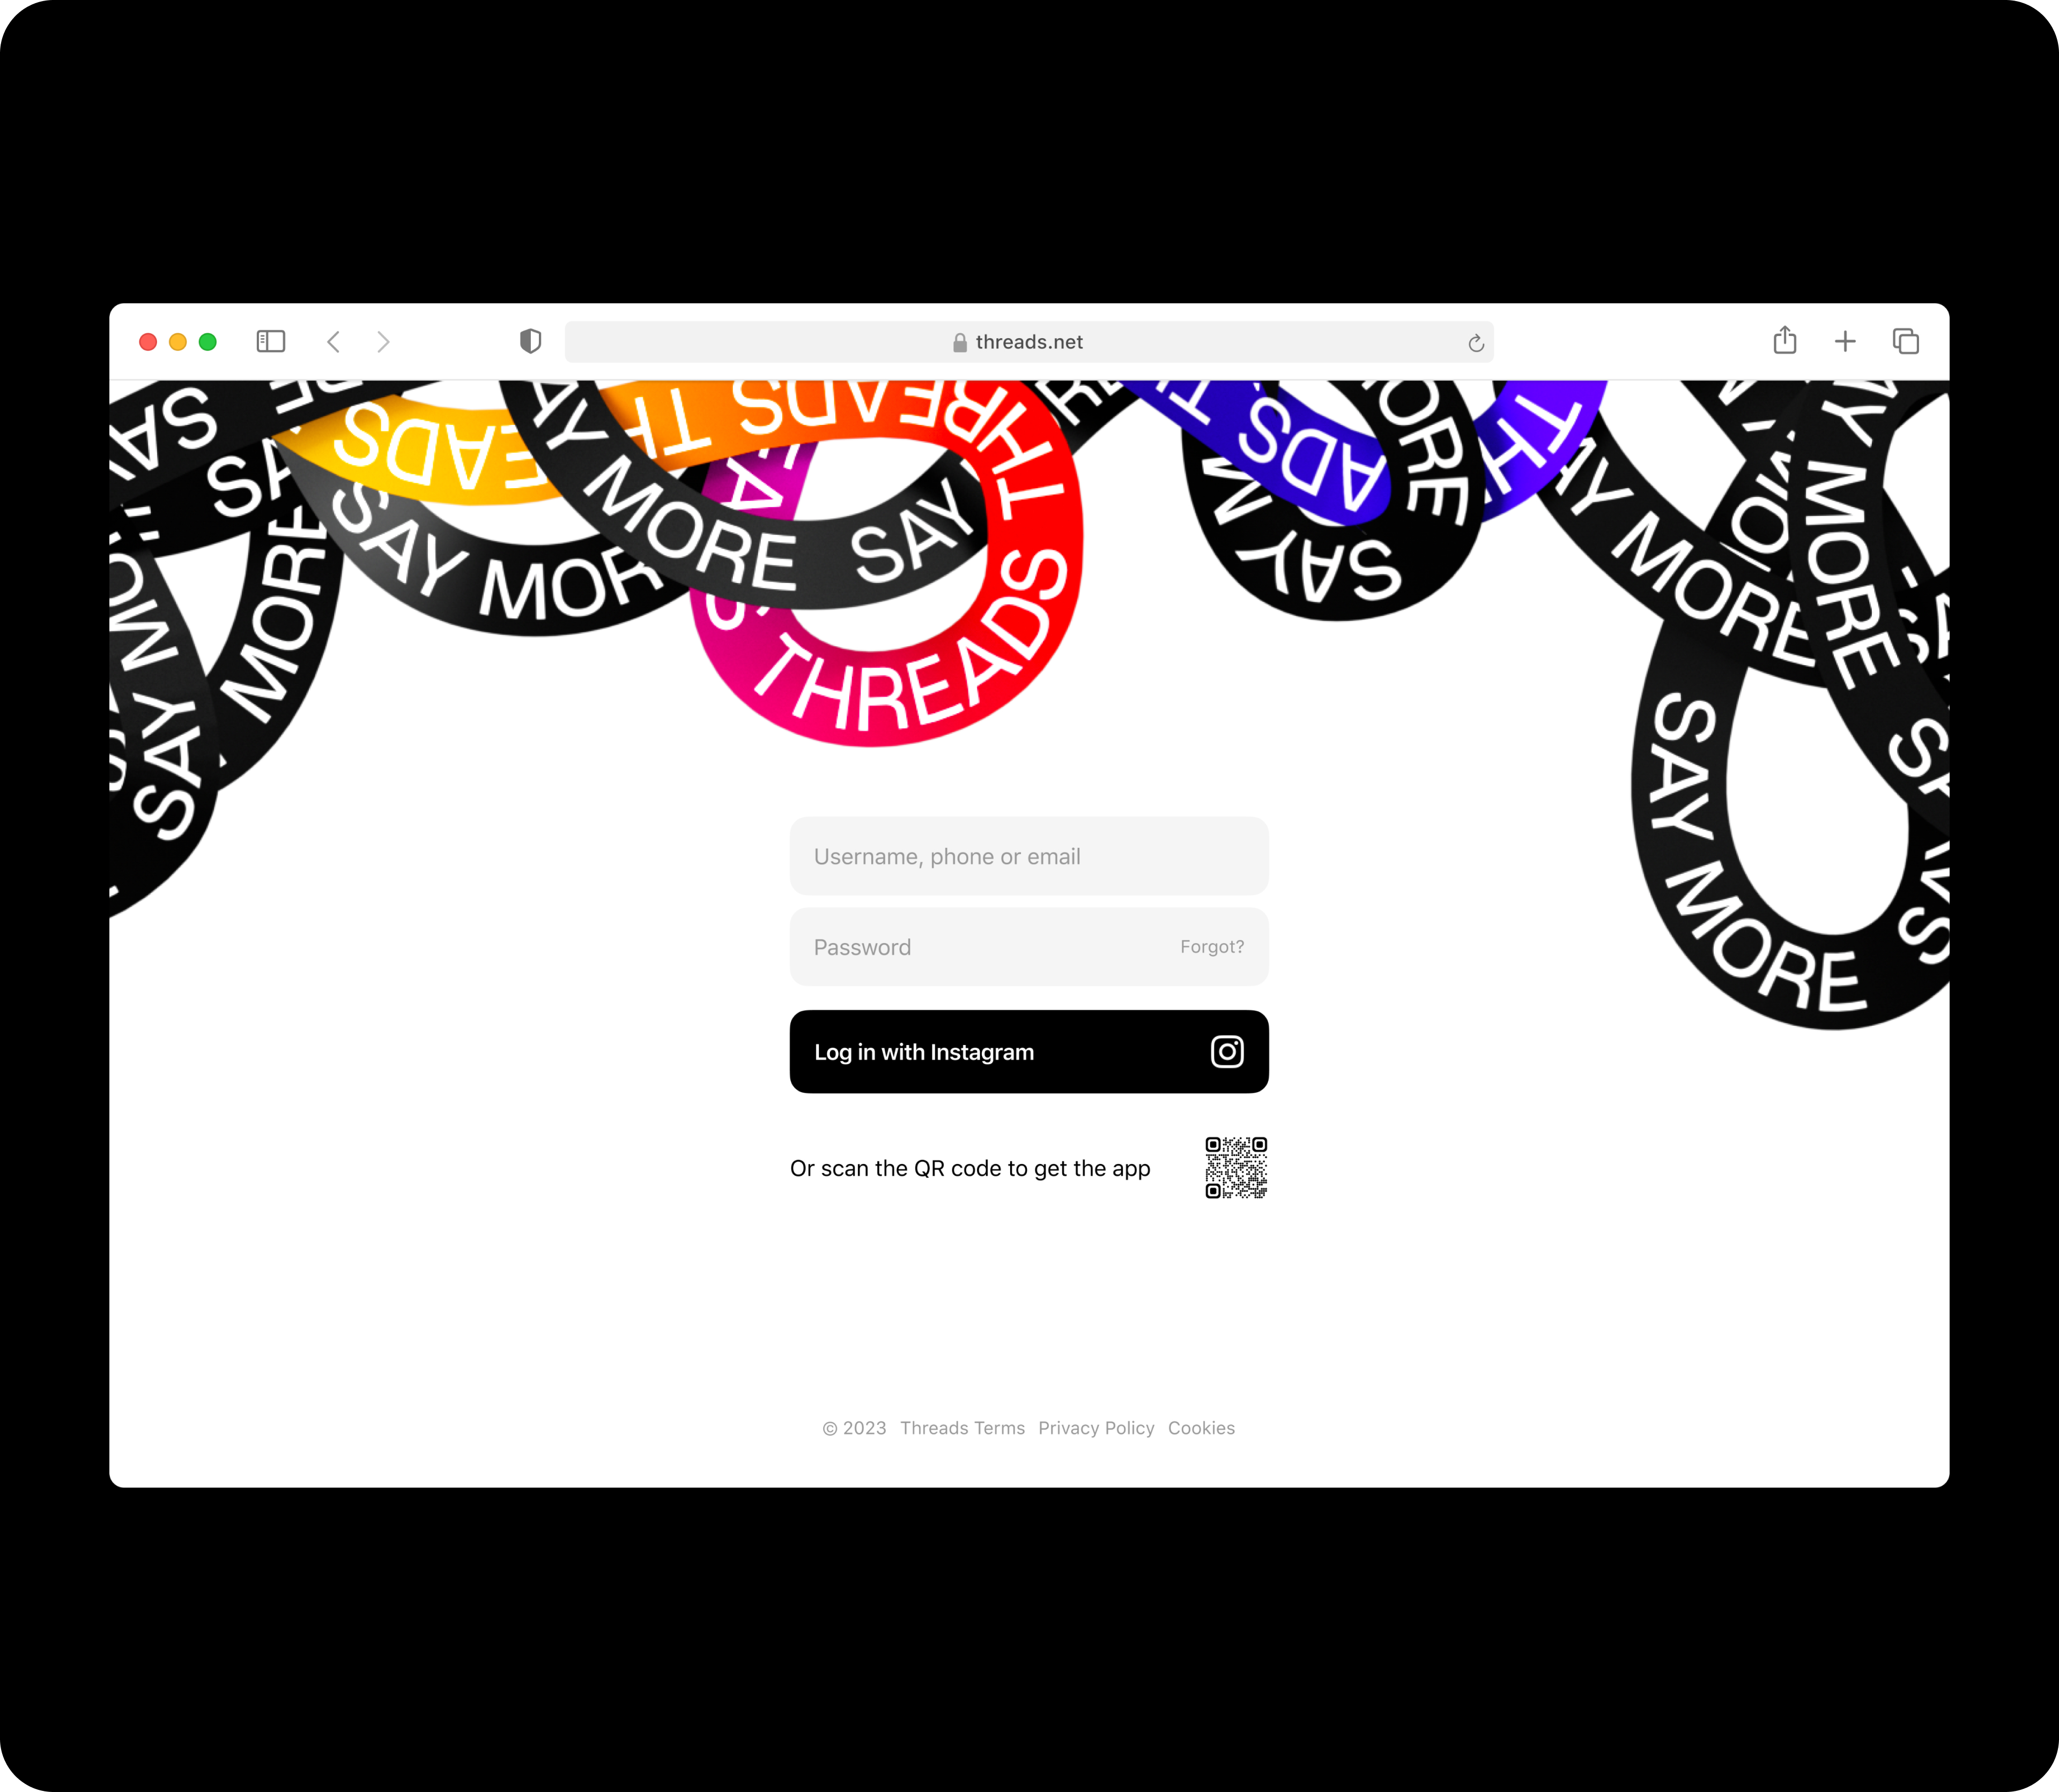The width and height of the screenshot is (2059, 1792).
Task: Select the username input field
Action: point(1029,856)
